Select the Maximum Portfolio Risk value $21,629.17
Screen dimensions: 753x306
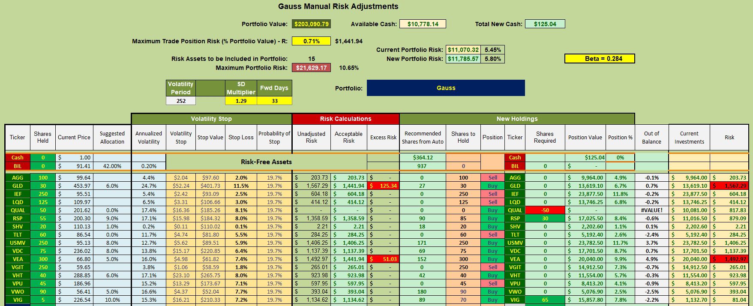(x=311, y=68)
